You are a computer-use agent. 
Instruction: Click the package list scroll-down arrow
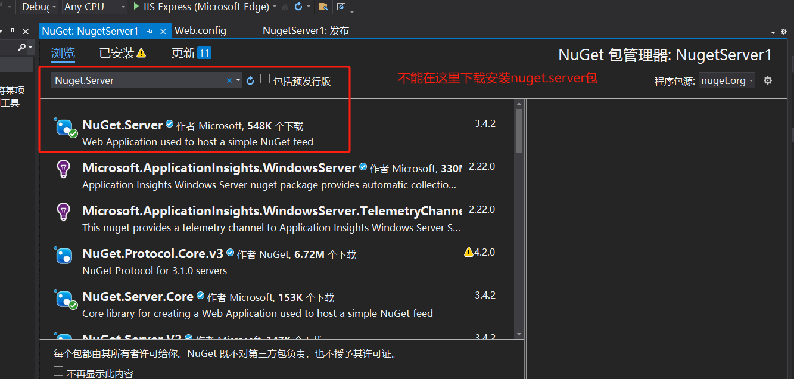coord(519,334)
